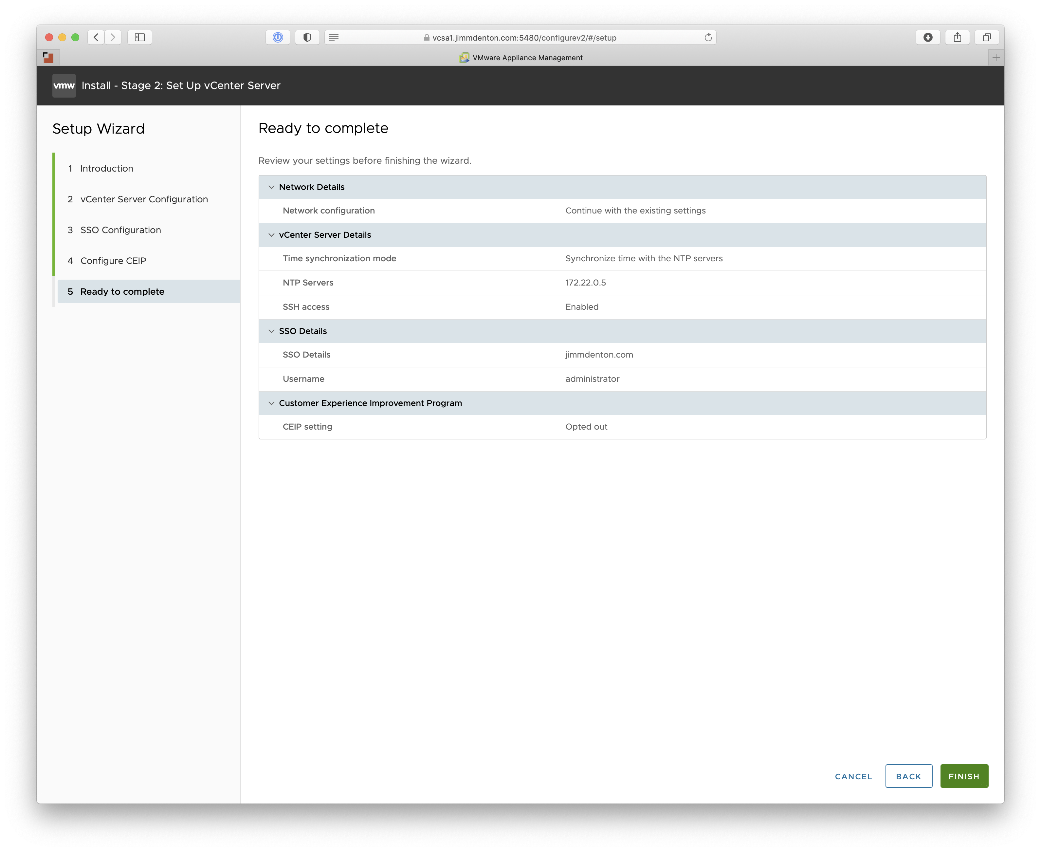This screenshot has height=852, width=1041.
Task: Collapse the Network Details section
Action: click(x=271, y=187)
